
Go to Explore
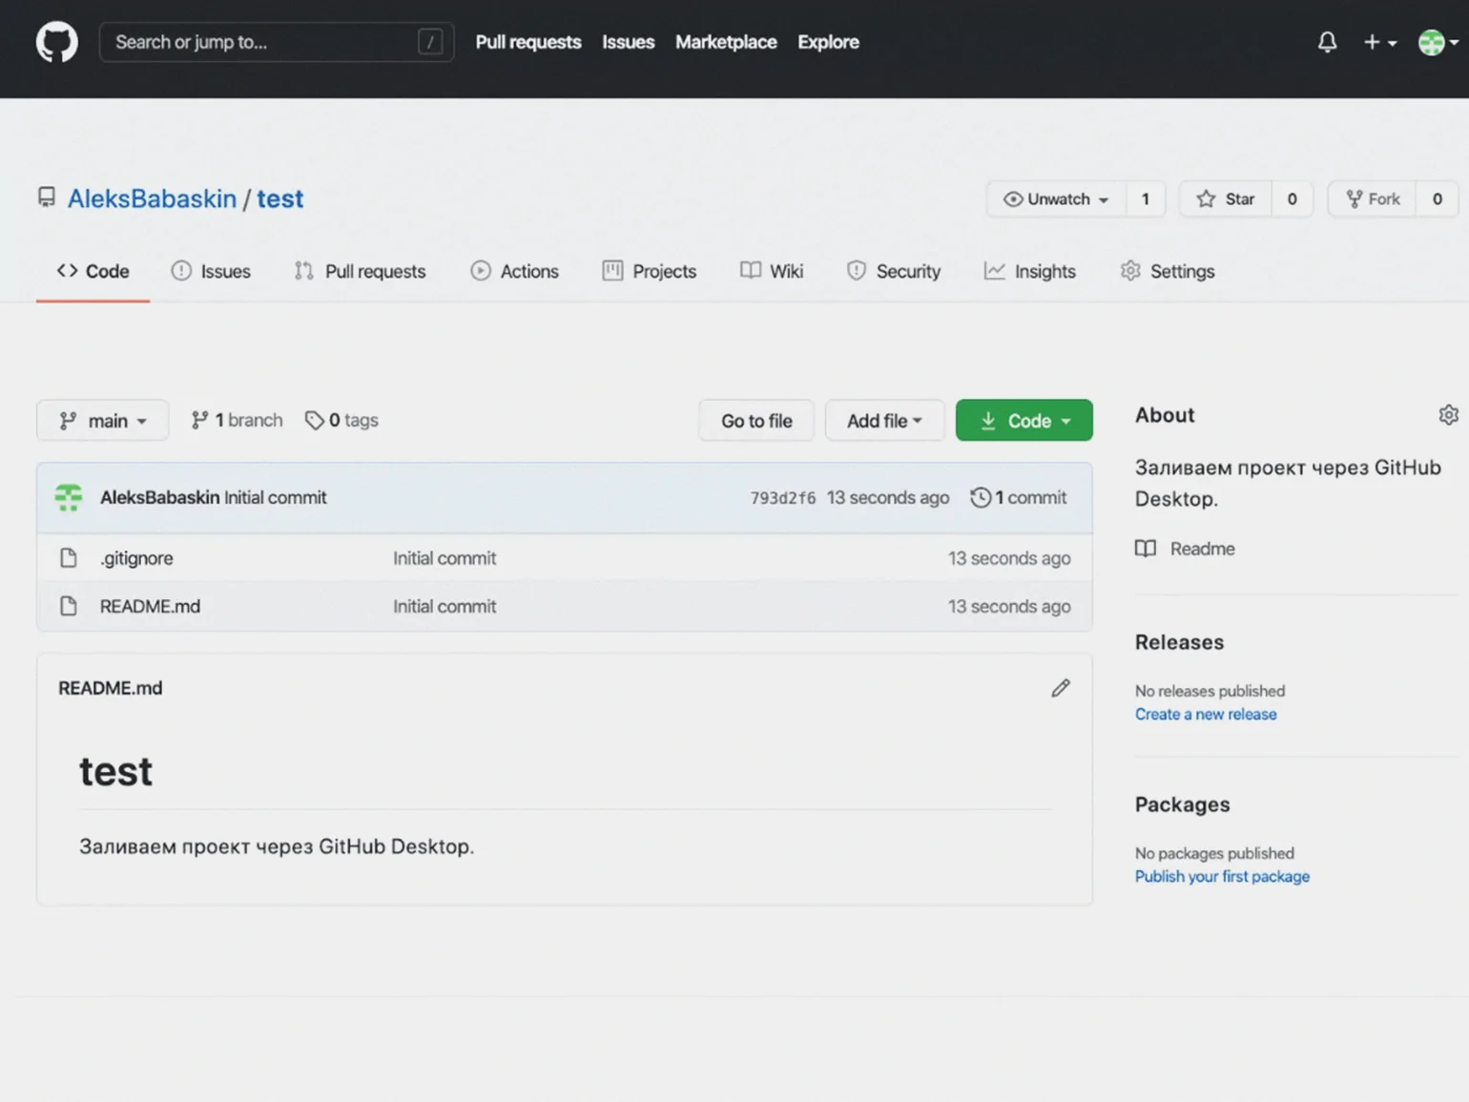828,42
